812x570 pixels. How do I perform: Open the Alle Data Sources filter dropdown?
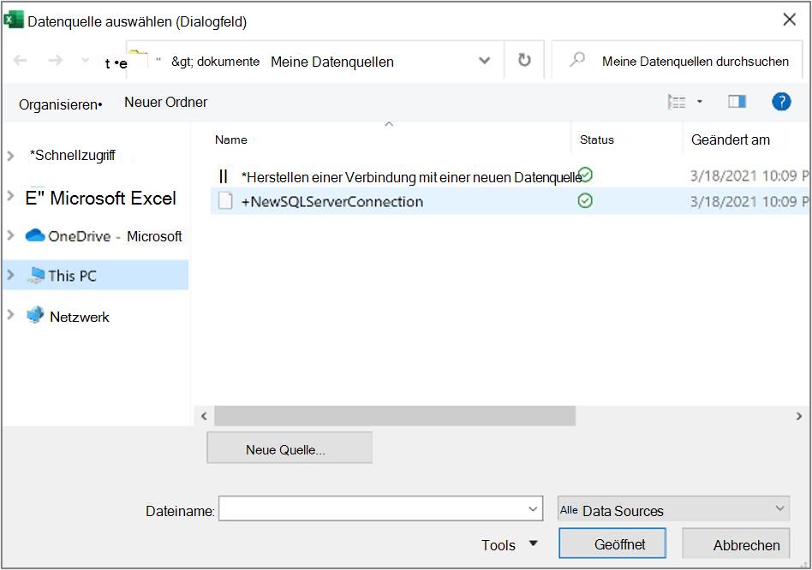[x=673, y=509]
